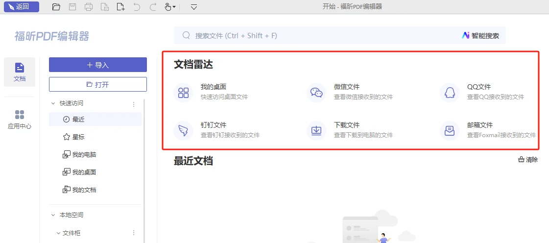The width and height of the screenshot is (549, 243).
Task: Click 查看QQ接收到的文件 description text
Action: [496, 97]
